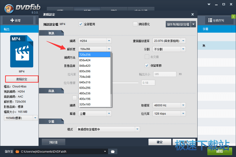Screen dimensions: 236x157
Task: Click the browse folder icon beside save path
Action: tap(113, 151)
